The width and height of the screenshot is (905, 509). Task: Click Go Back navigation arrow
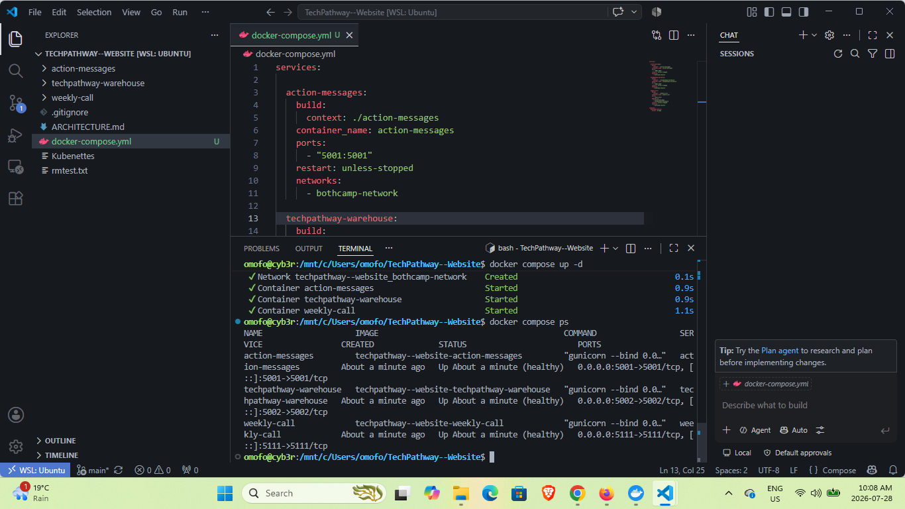270,12
